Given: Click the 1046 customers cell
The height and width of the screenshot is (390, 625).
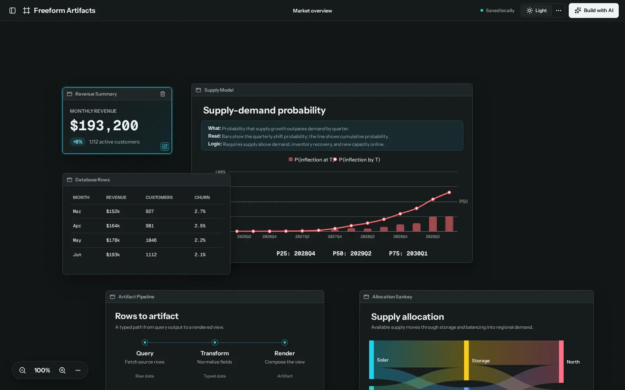Looking at the screenshot, I should click(x=151, y=240).
